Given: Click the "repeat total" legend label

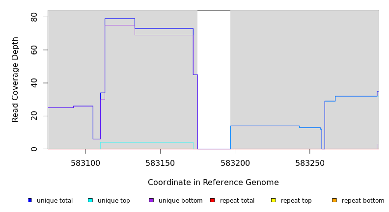Looking at the screenshot, I should click(237, 201).
